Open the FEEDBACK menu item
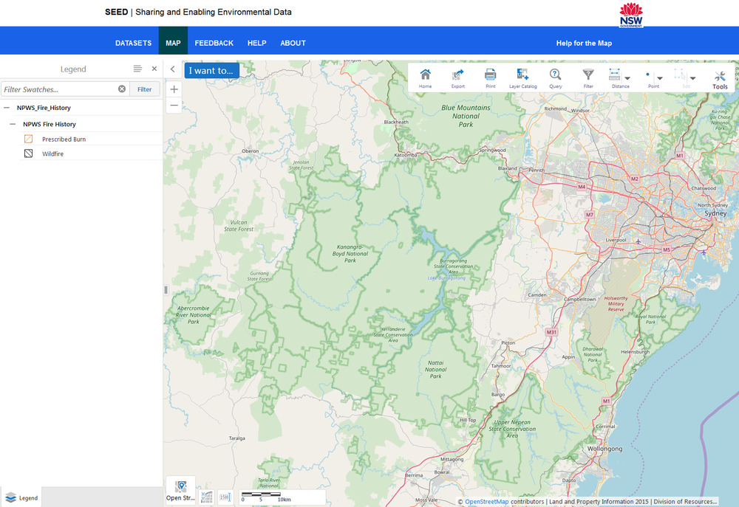Image resolution: width=739 pixels, height=507 pixels. pyautogui.click(x=214, y=44)
